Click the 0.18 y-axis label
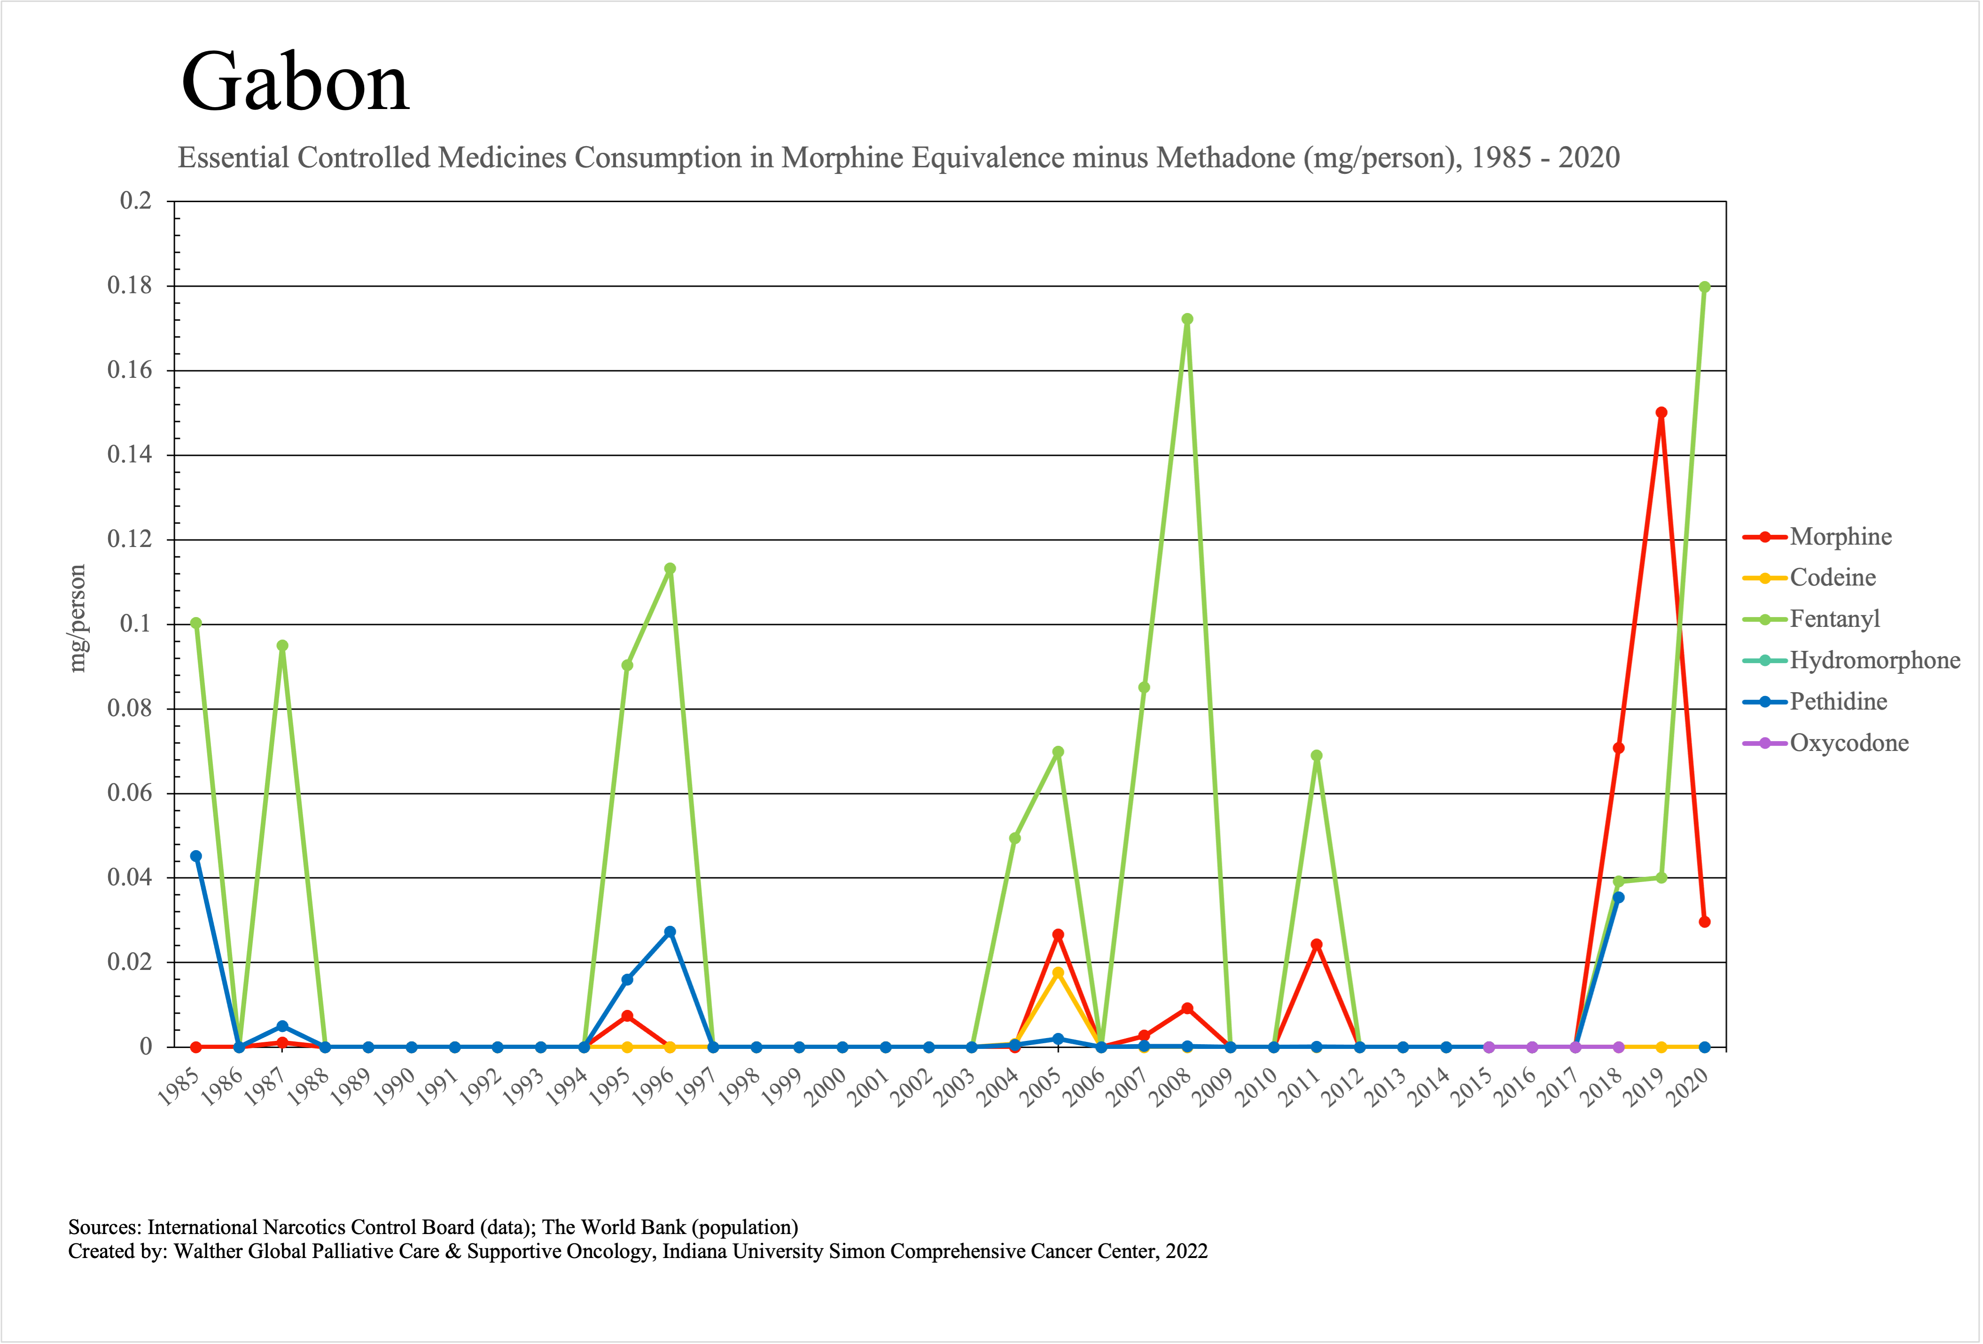The width and height of the screenshot is (1983, 1344). (130, 286)
